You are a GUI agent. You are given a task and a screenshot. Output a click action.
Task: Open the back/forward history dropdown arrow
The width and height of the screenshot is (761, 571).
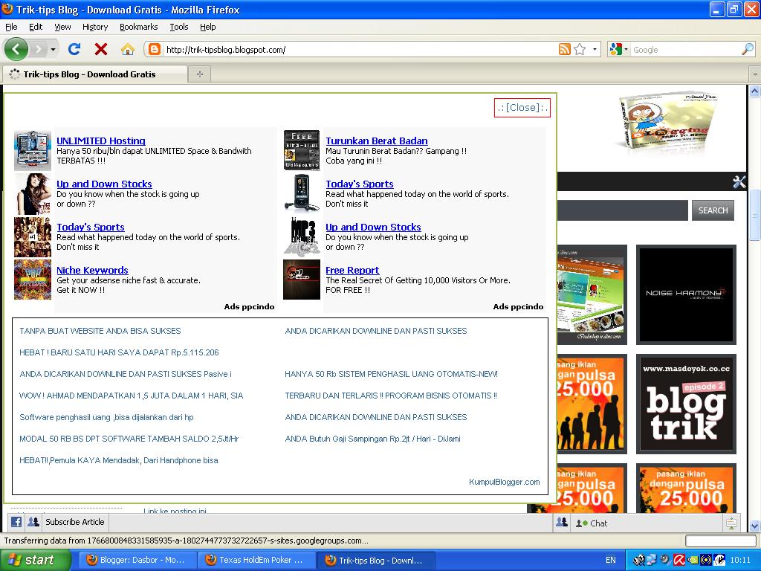pos(53,50)
